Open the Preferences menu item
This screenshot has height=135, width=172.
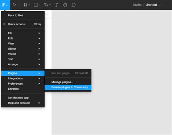23,84
